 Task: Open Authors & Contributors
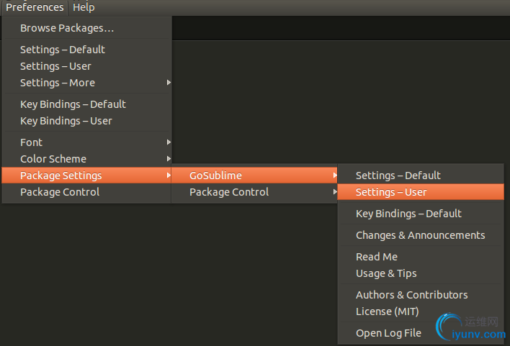(421, 295)
